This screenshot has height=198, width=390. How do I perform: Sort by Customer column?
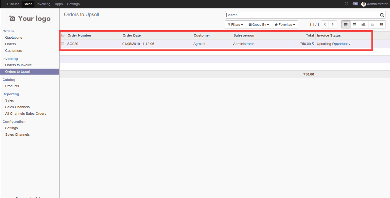point(212,35)
